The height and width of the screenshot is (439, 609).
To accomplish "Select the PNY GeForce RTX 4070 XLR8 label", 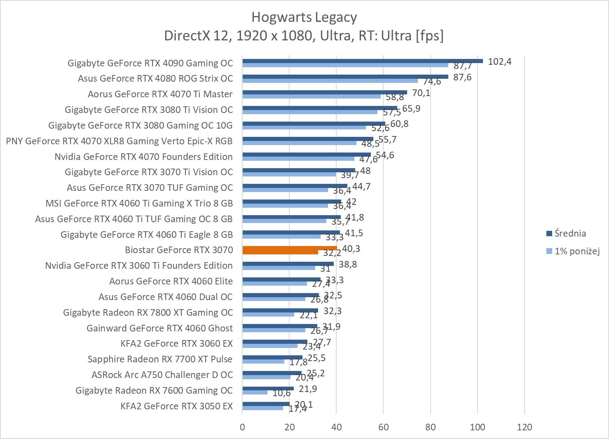I will [x=119, y=141].
